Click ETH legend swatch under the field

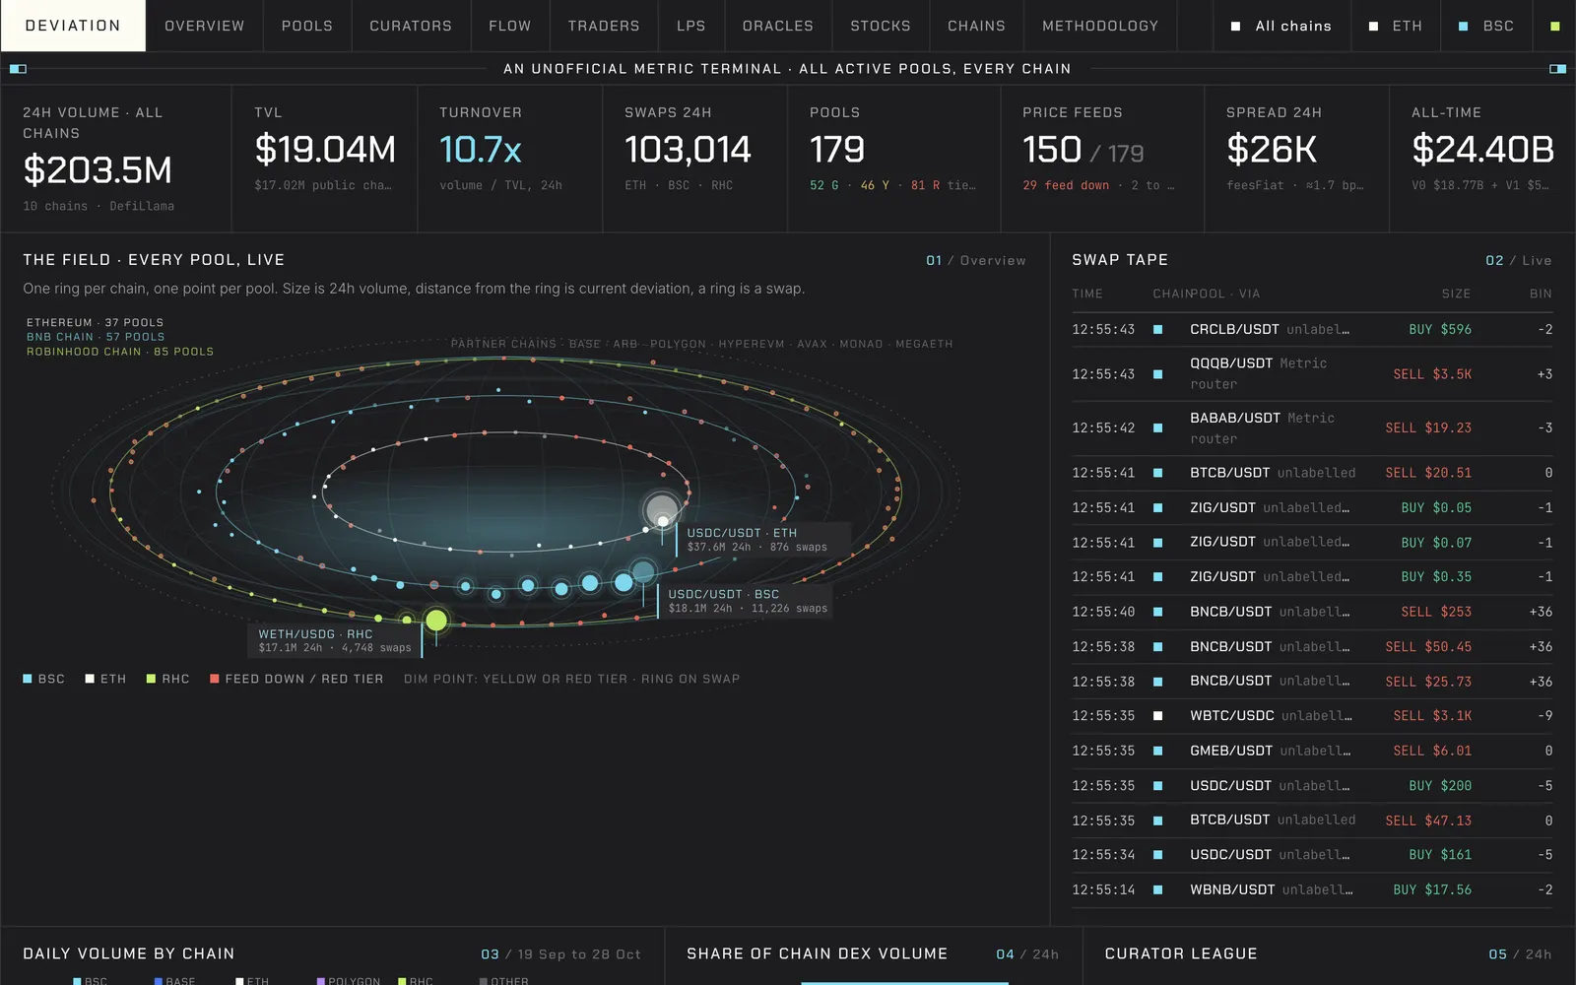90,679
